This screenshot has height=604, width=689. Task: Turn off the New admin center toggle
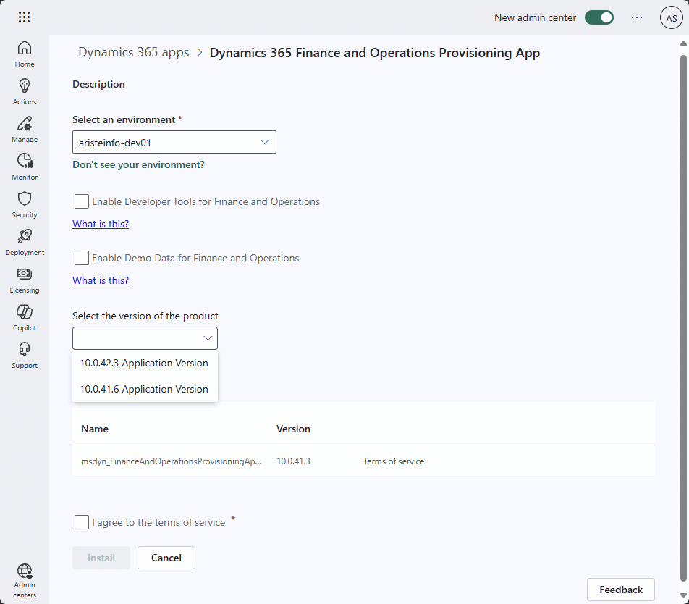point(599,17)
